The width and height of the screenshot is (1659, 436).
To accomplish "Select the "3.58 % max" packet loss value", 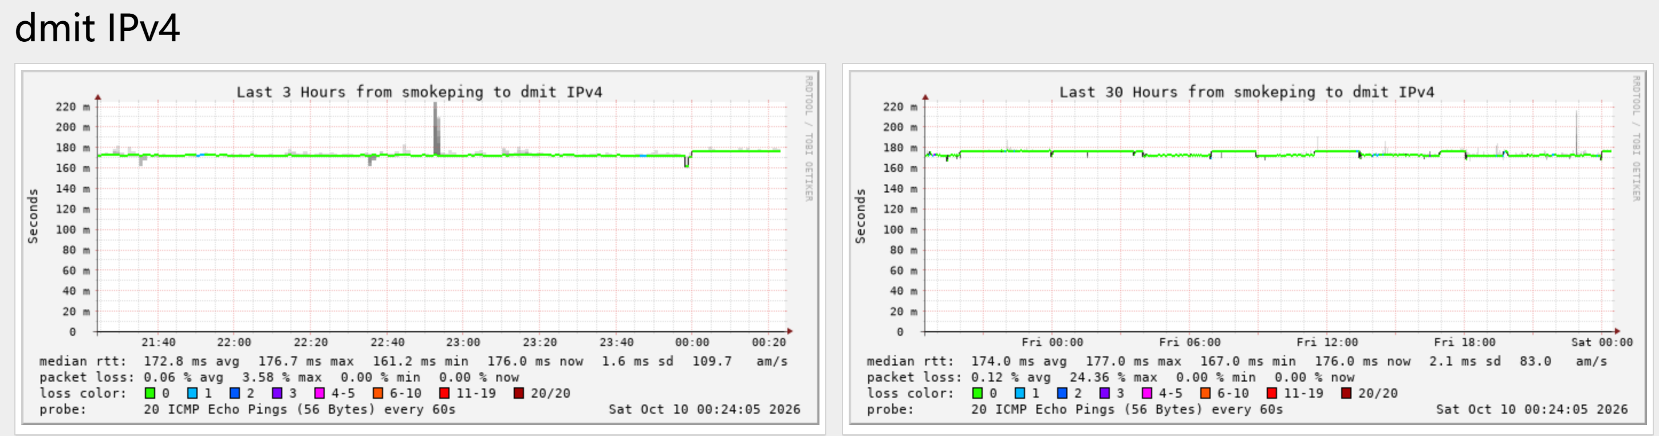I will click(282, 378).
